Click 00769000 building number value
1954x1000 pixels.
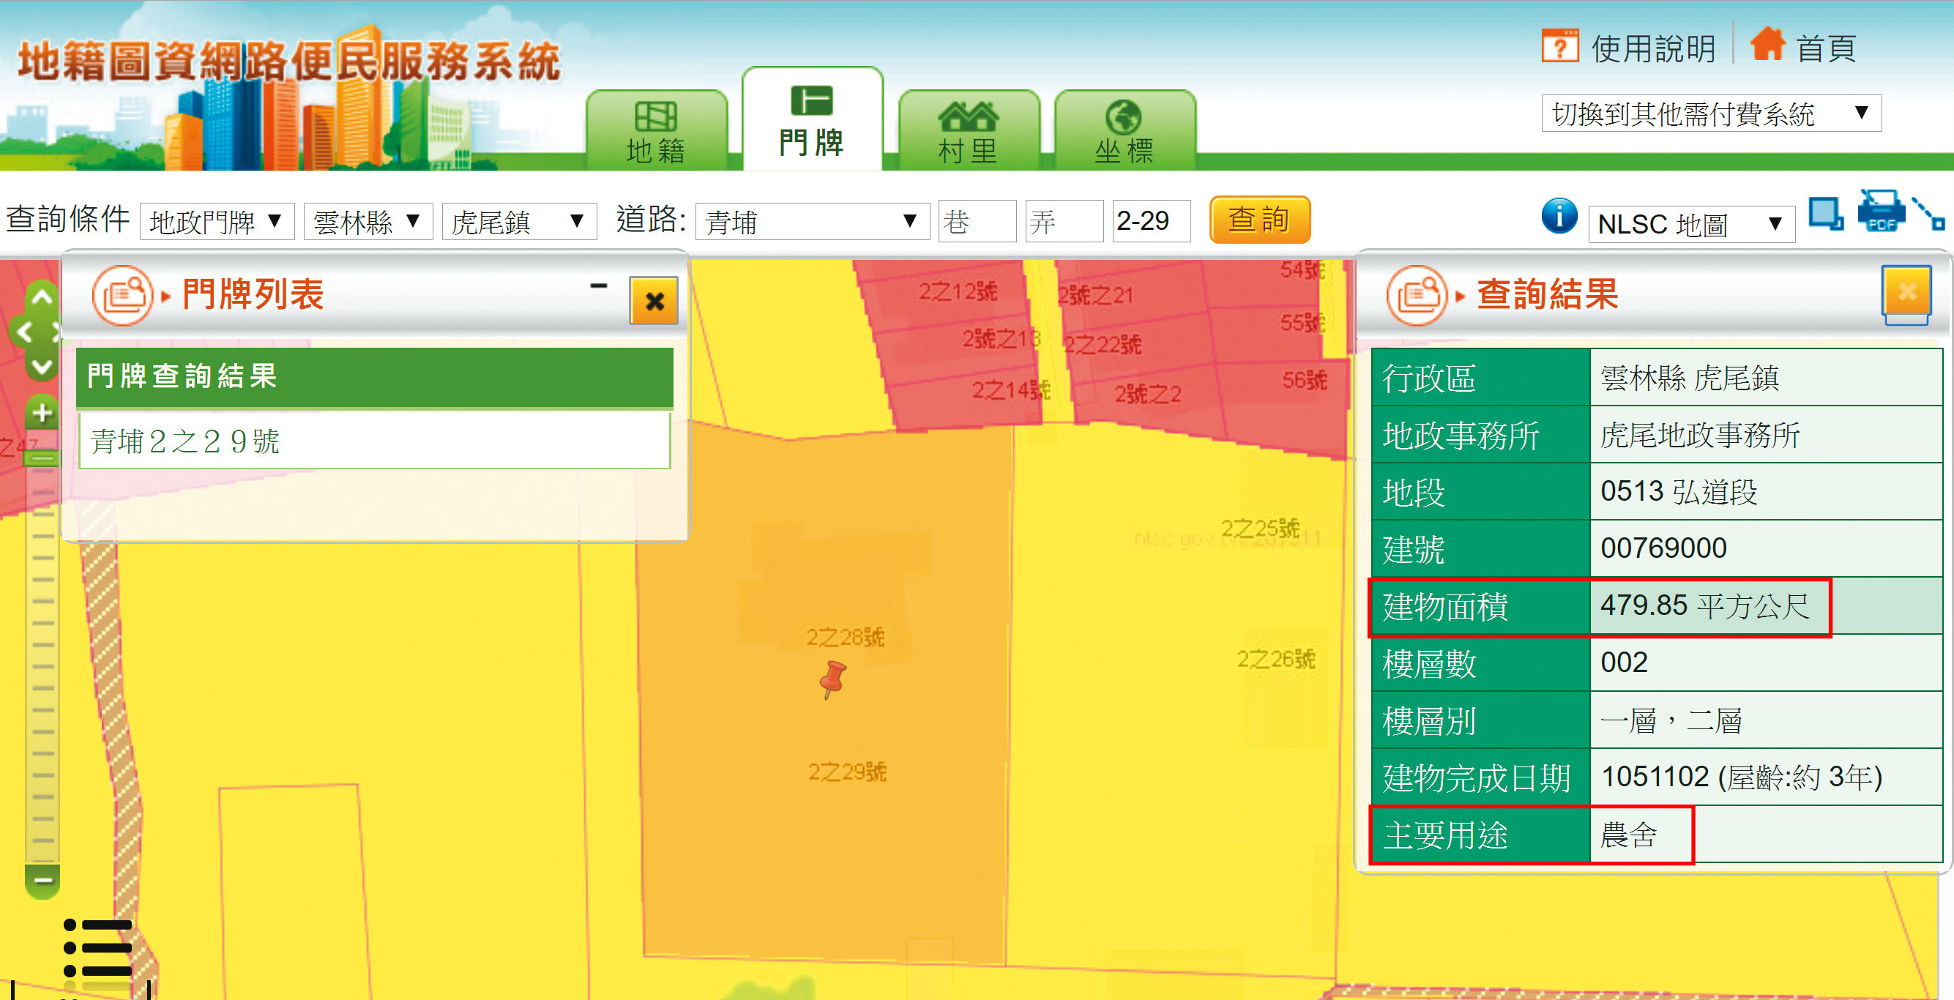point(1663,548)
